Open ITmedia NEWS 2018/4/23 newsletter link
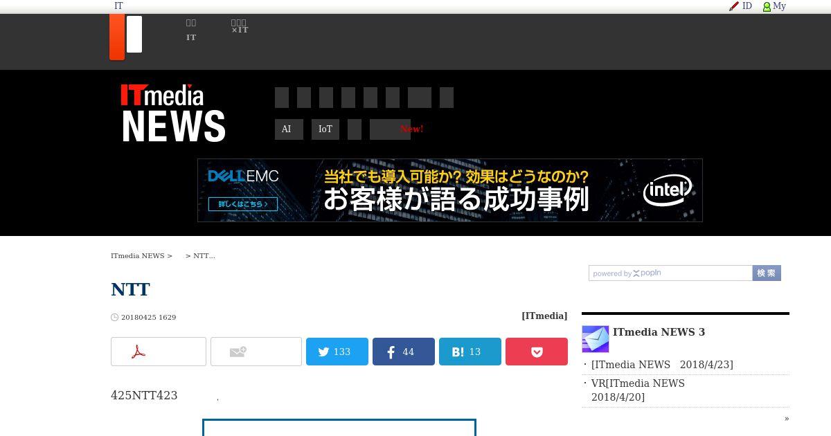The height and width of the screenshot is (436, 831). [662, 365]
